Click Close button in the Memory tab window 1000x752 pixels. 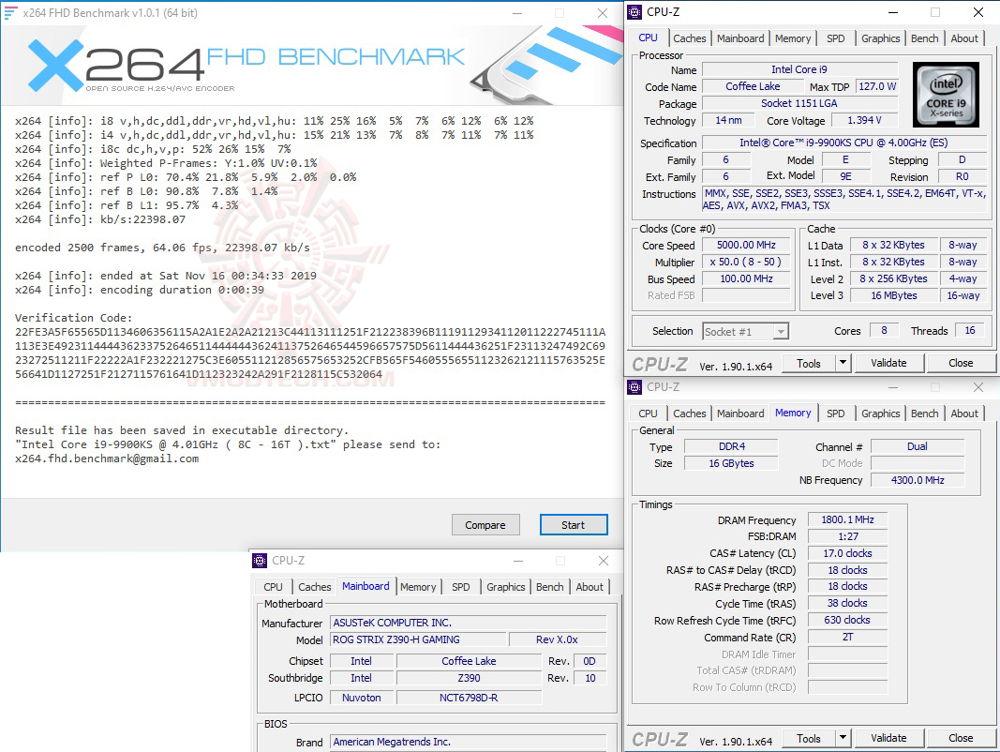[961, 738]
